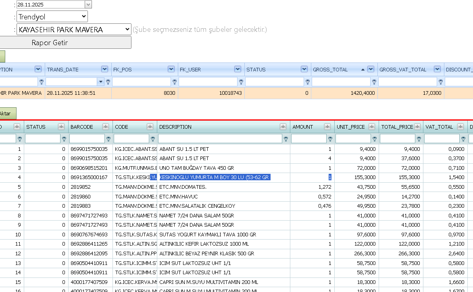Image resolution: width=473 pixels, height=292 pixels.
Task: Open FK_POS column header dropdown
Action: click(x=171, y=69)
